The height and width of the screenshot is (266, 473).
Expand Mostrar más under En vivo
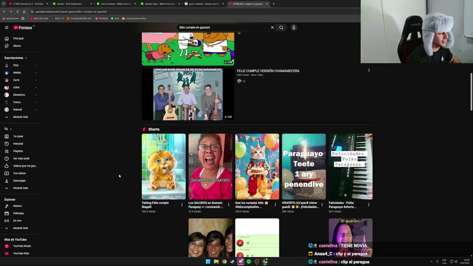tap(21, 228)
